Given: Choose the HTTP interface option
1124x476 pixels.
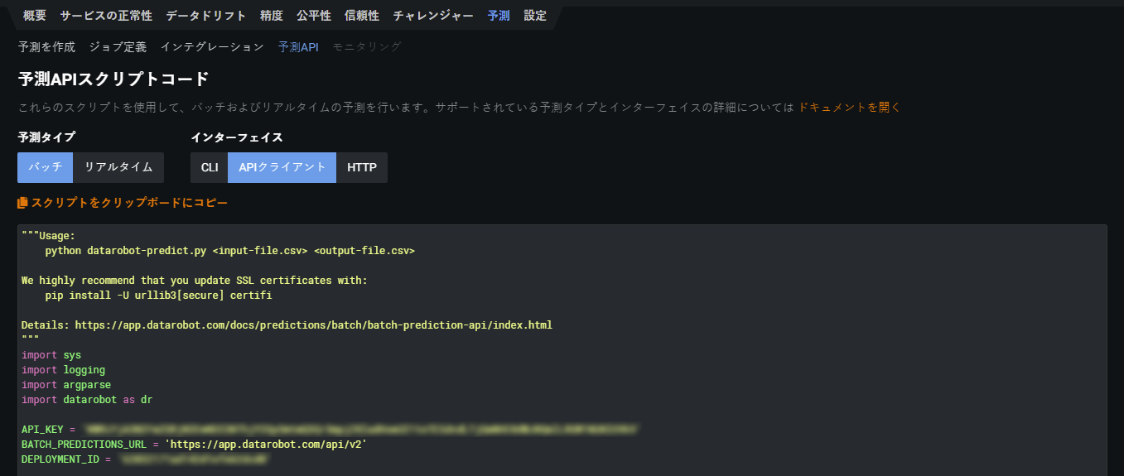Looking at the screenshot, I should coord(362,167).
